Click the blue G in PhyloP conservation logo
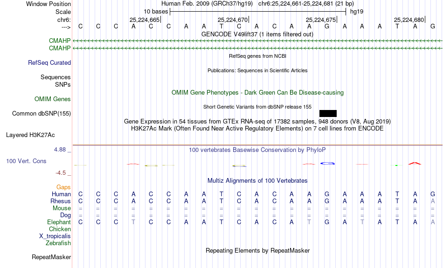The image size is (443, 268). 327,163
